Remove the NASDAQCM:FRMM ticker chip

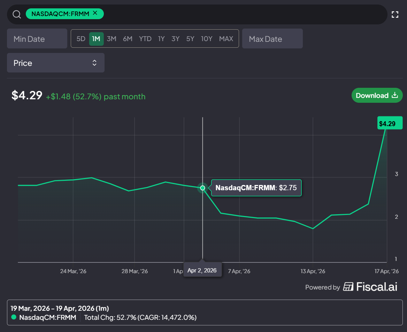click(x=95, y=13)
